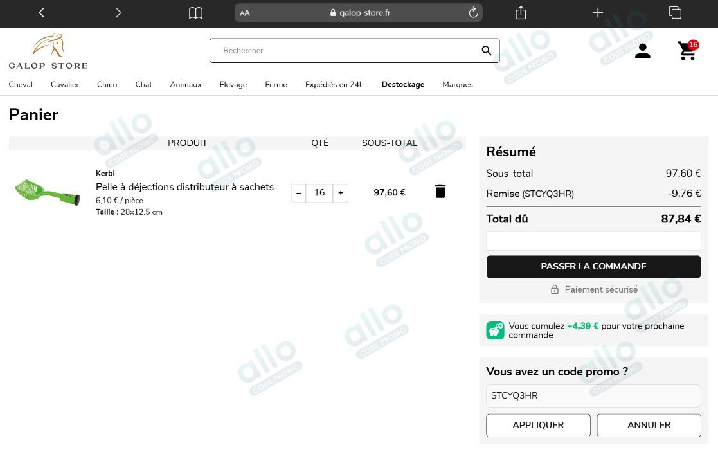Click the promo code field STCYQ3HR
The width and height of the screenshot is (718, 450).
click(593, 395)
